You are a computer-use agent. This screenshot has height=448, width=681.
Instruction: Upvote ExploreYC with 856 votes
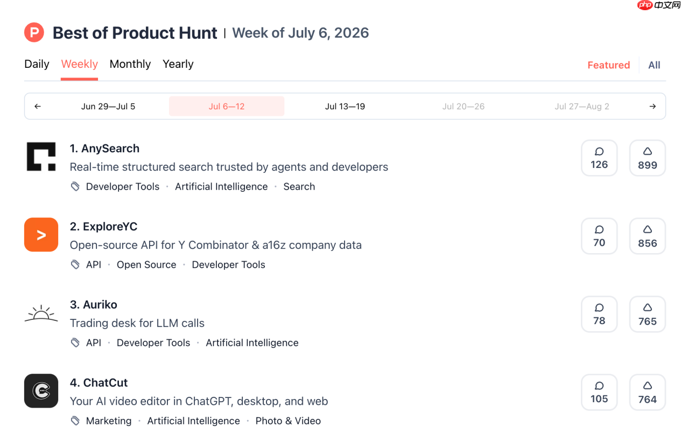pyautogui.click(x=648, y=236)
